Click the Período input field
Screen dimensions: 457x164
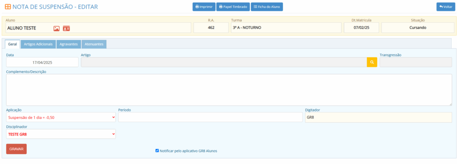click(x=211, y=118)
